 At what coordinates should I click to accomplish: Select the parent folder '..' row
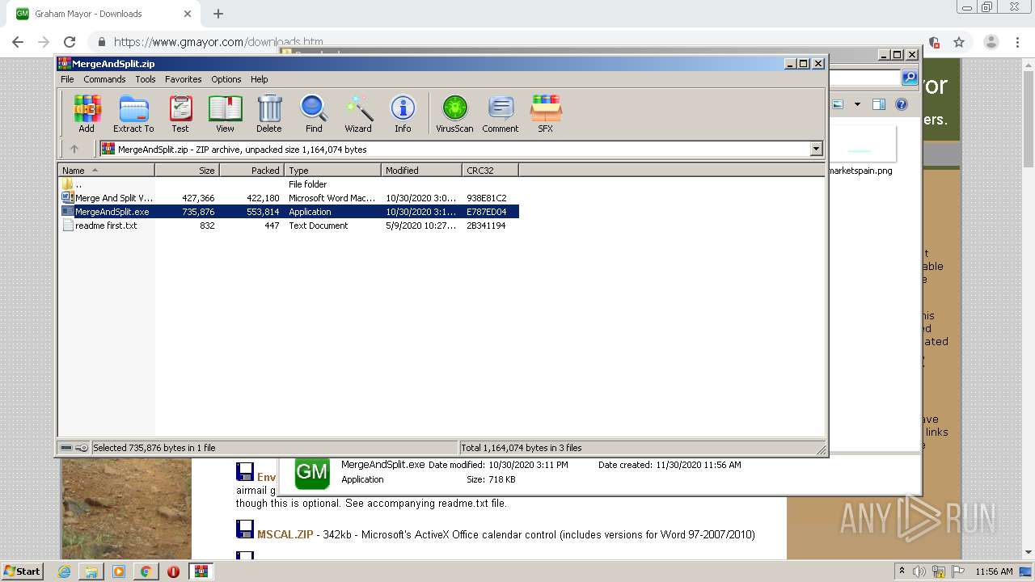(289, 184)
